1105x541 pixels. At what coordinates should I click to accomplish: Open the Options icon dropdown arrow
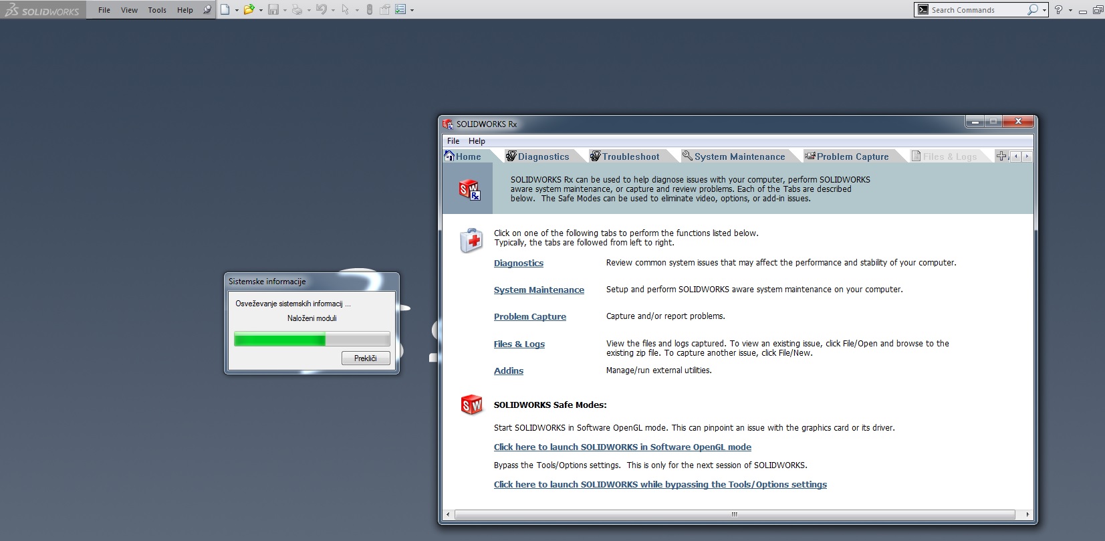coord(412,10)
